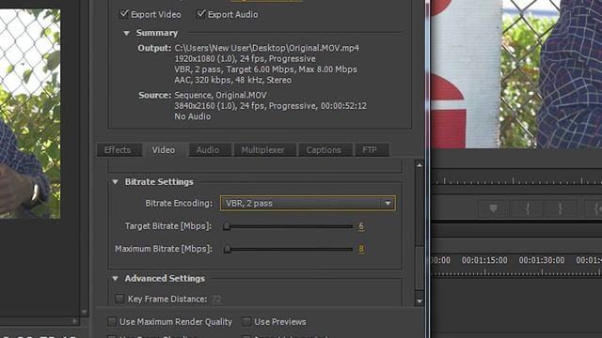Click the settings panel scroll down arrow
This screenshot has width=602, height=338.
point(420,301)
